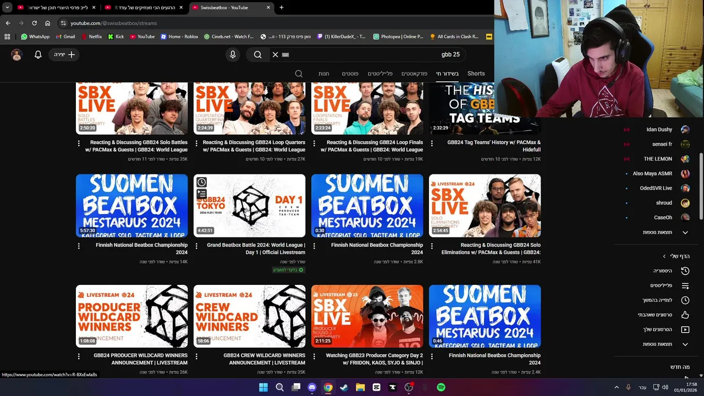Click the Watch Later clock overlay on the GBB24 Tokyo thumbnail

[x=201, y=182]
